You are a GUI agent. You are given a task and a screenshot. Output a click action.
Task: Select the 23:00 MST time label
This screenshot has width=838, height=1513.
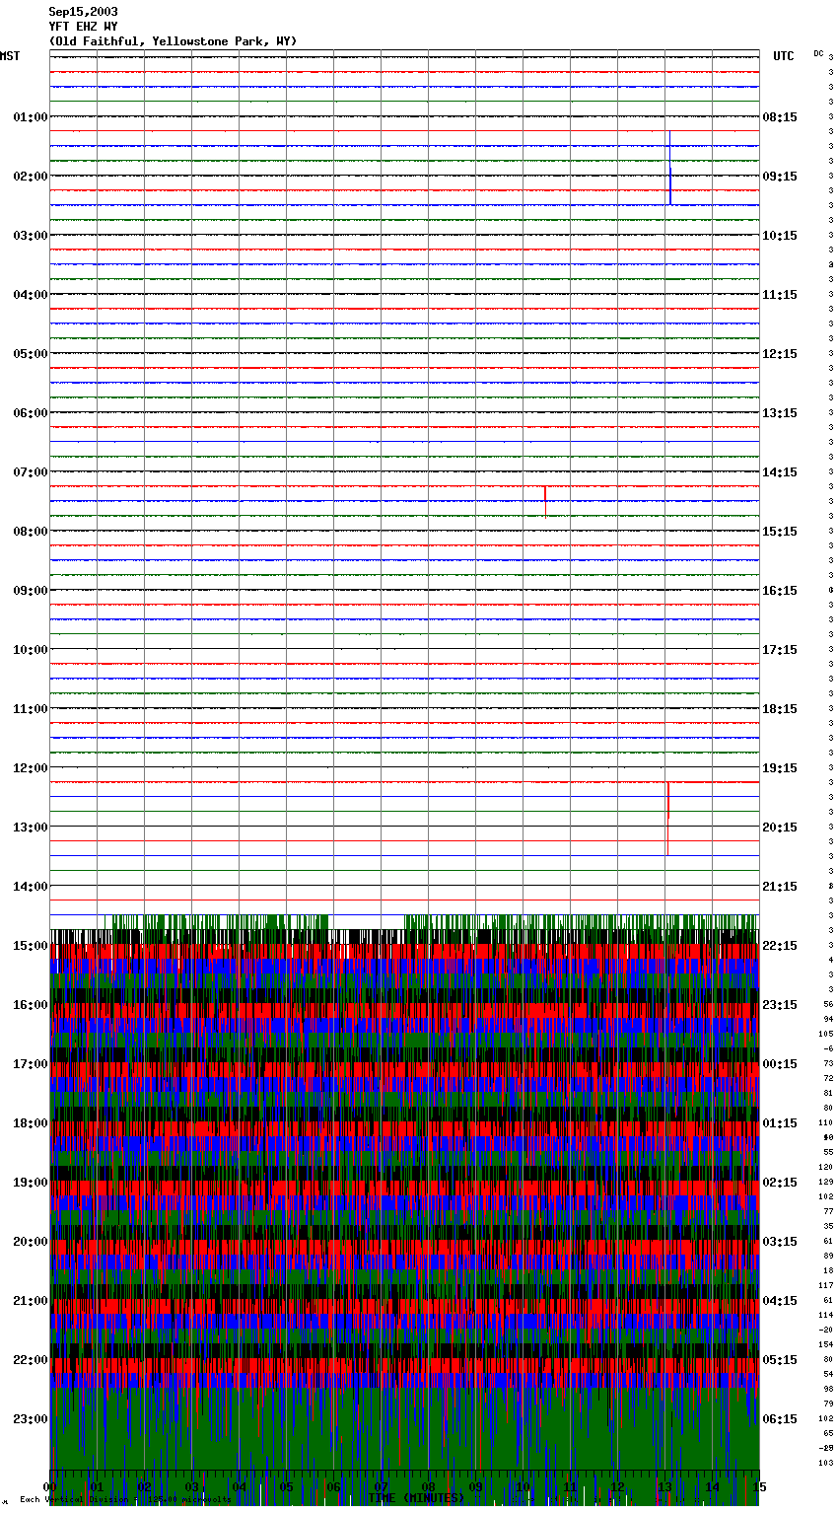[31, 1419]
